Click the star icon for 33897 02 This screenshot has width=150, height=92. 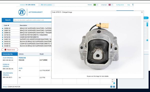[x=2, y=30]
